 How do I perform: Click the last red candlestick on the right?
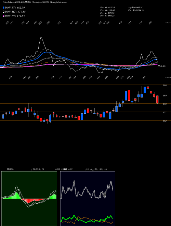pos(157,99)
